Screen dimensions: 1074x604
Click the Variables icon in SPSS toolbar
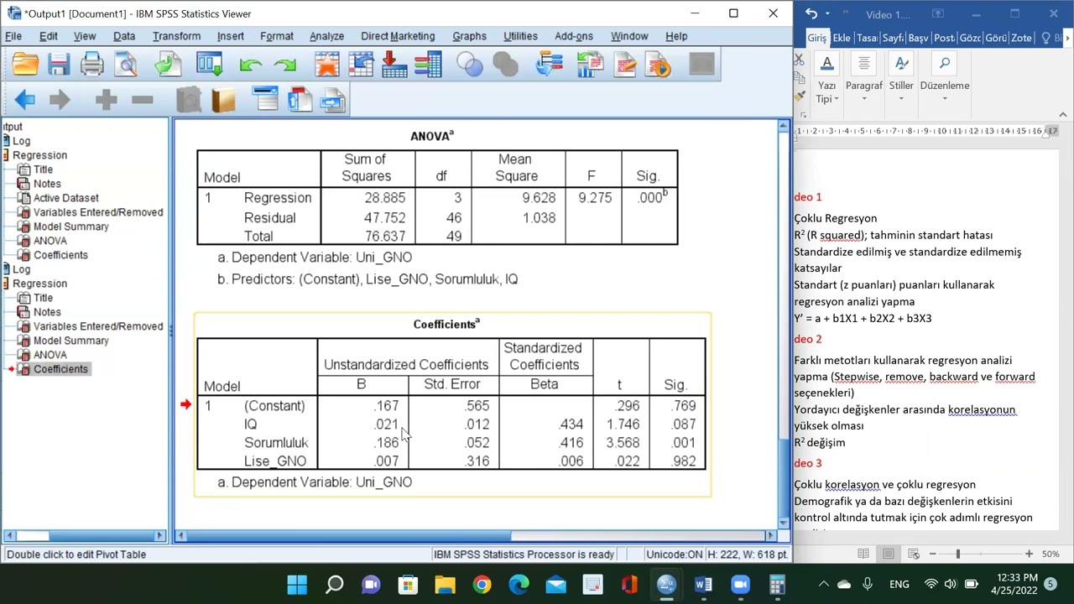click(x=428, y=65)
